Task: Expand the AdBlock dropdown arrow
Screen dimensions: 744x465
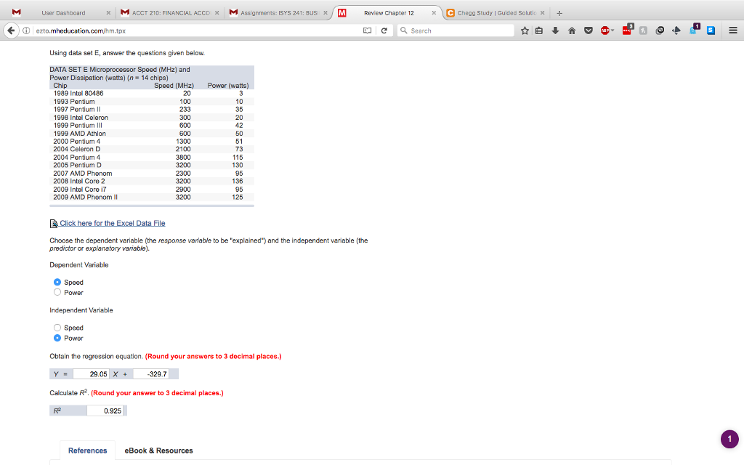Action: (x=613, y=31)
